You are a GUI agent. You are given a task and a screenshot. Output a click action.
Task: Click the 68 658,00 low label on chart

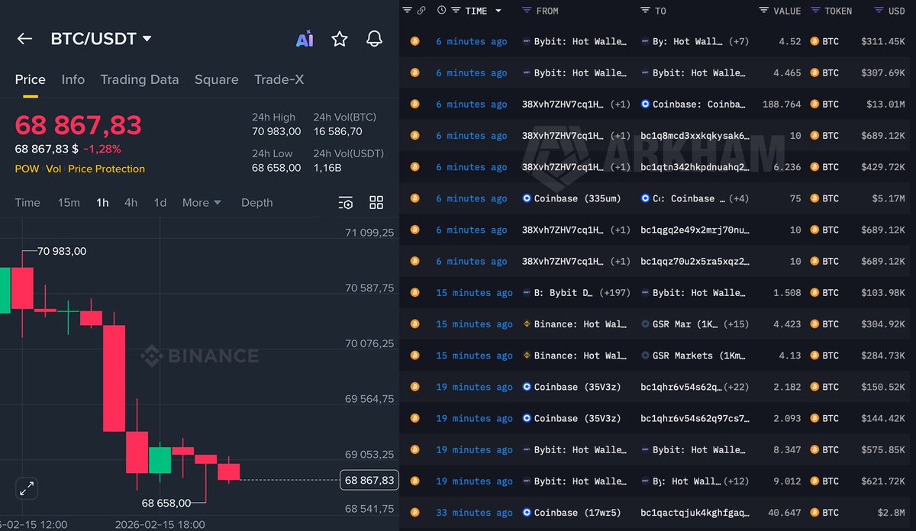click(167, 504)
